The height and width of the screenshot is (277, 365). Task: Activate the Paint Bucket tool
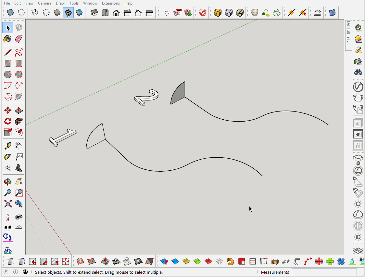point(8,38)
